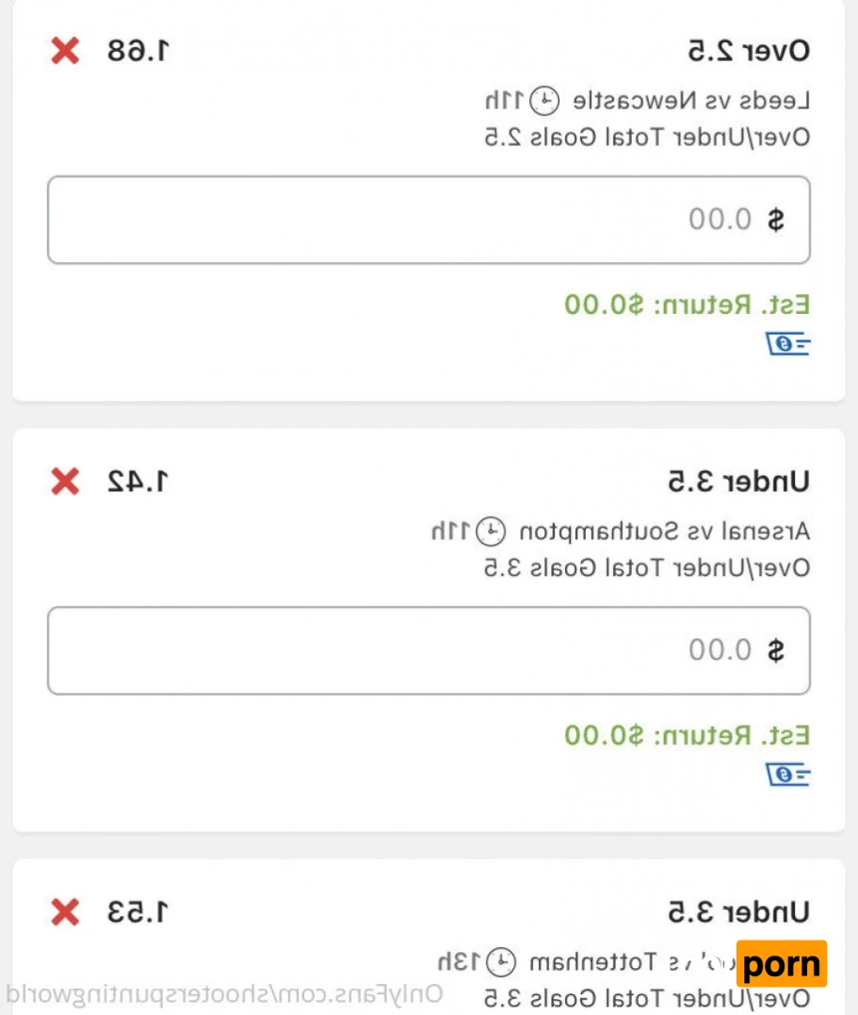858x1015 pixels.
Task: Remove the Arsenal vs Southampton Under 3.5 bet
Action: click(65, 483)
